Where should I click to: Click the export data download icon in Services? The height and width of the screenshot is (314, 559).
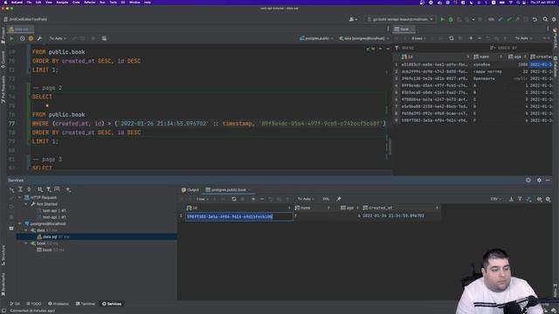(511, 199)
